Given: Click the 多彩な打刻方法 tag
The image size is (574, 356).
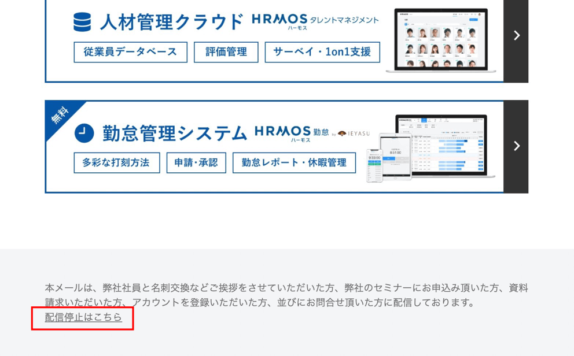Looking at the screenshot, I should tap(116, 163).
